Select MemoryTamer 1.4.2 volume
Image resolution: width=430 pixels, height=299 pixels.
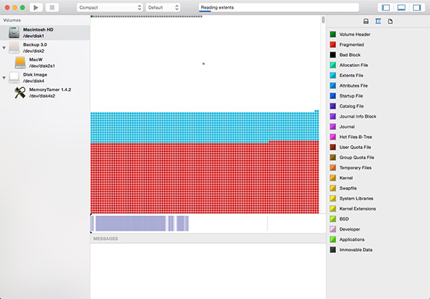(45, 93)
